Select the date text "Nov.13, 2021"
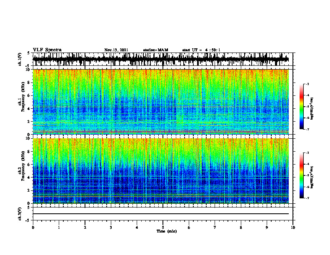This screenshot has height=255, width=330. point(116,50)
